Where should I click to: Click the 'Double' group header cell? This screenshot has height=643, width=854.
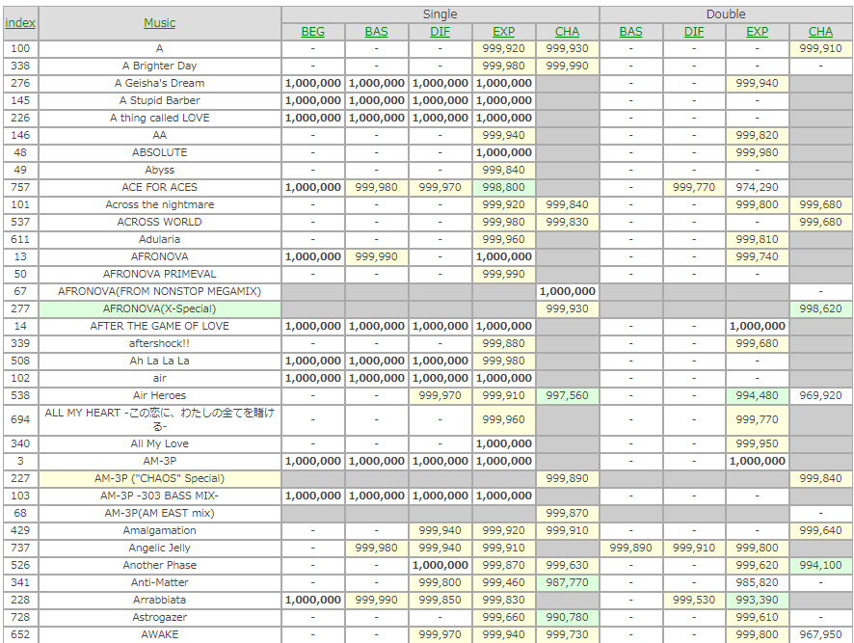(726, 14)
